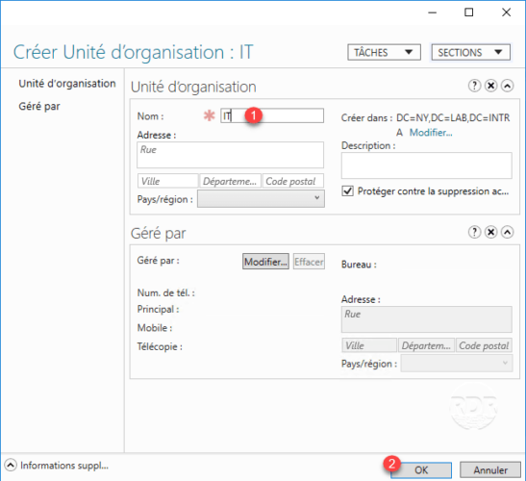
Task: Click the Mobile label
Action: click(155, 328)
